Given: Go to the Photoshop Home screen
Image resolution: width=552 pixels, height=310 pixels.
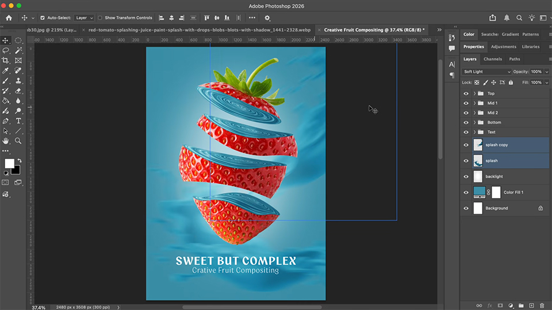Looking at the screenshot, I should pyautogui.click(x=9, y=18).
